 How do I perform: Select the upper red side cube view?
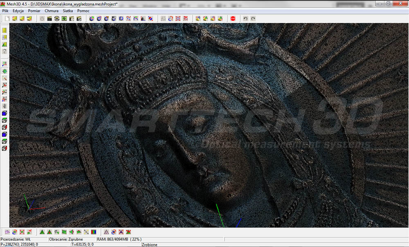[4, 127]
